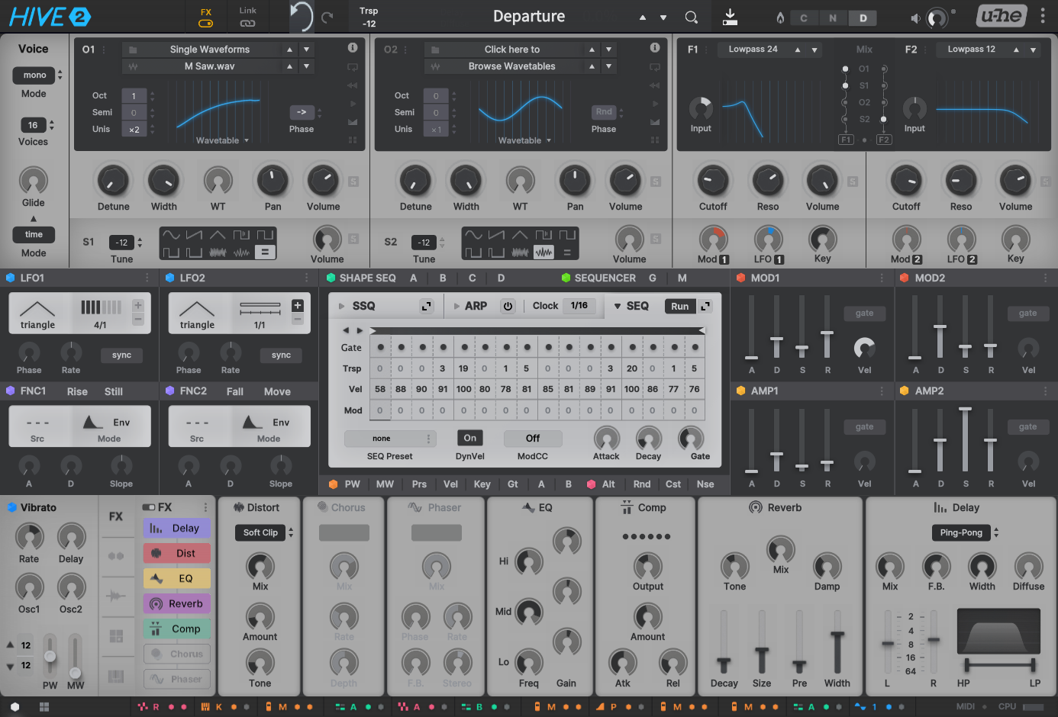This screenshot has width=1058, height=717.
Task: Switch to Shape Seq tab D
Action: (501, 278)
